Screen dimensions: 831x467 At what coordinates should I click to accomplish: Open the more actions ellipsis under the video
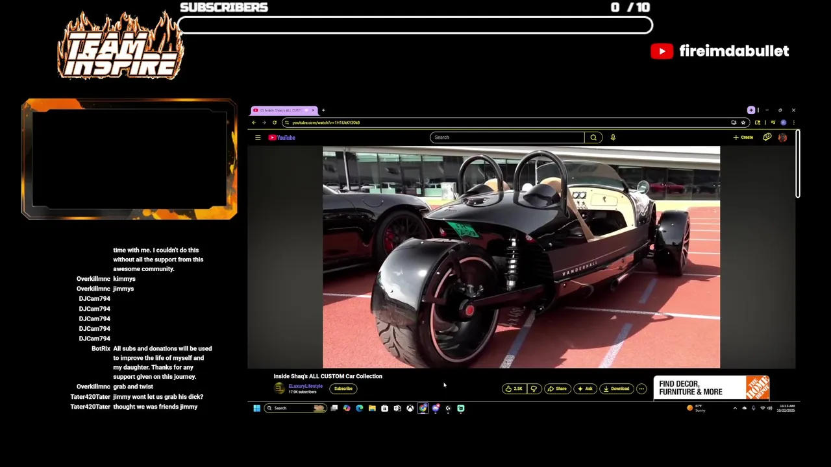[641, 389]
